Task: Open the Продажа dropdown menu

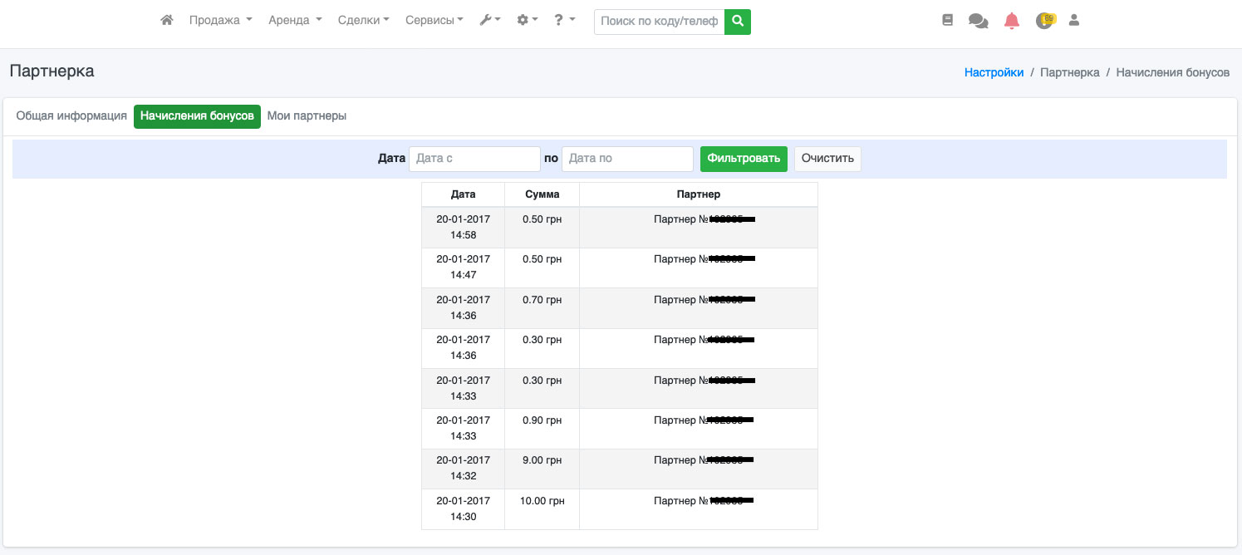Action: pos(220,20)
